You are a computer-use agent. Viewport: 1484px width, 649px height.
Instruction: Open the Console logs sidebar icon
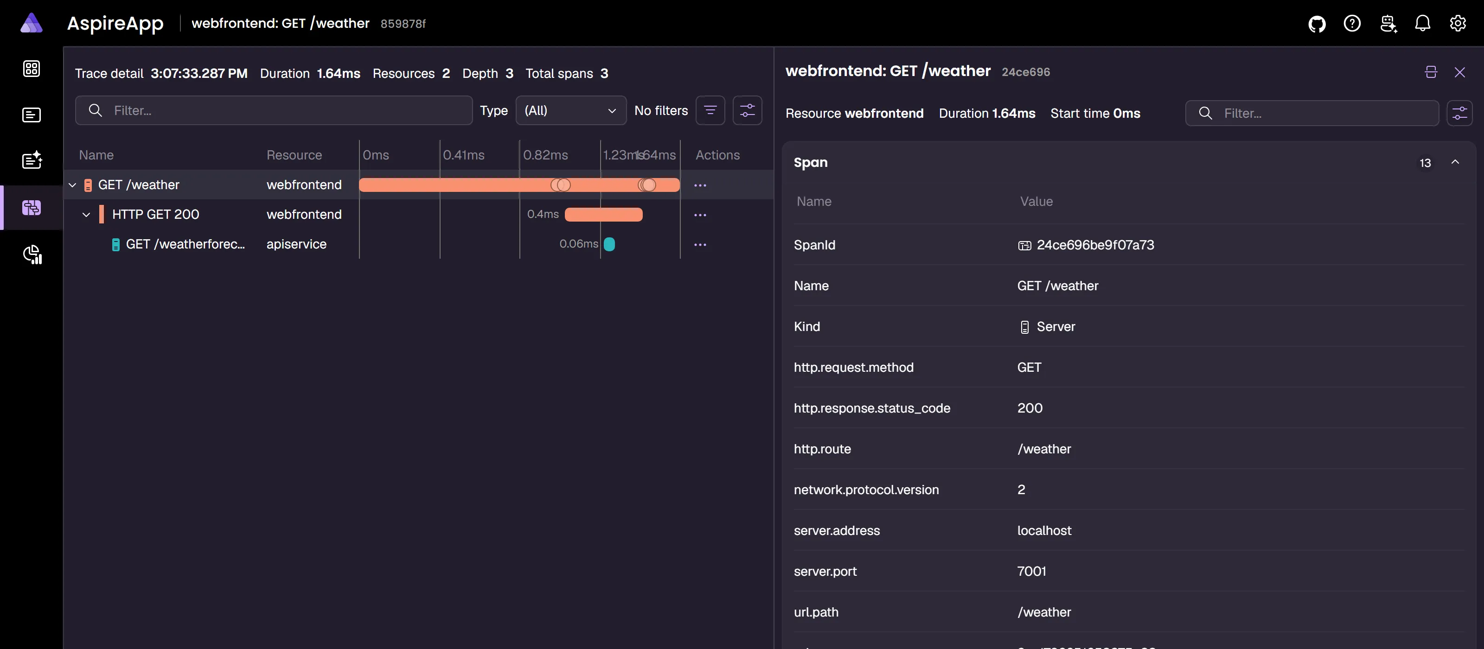click(31, 115)
